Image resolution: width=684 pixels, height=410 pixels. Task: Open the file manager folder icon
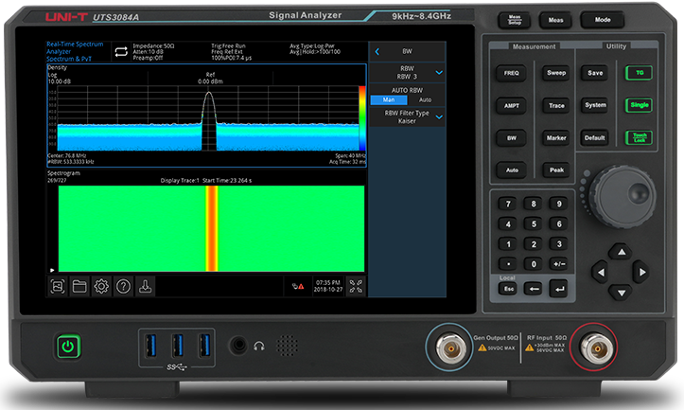(x=79, y=287)
